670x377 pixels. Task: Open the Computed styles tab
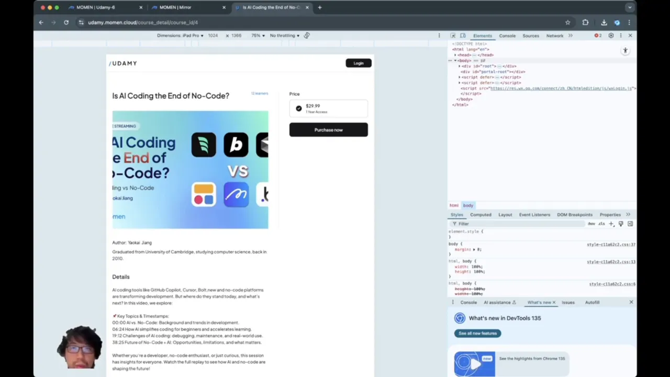point(481,215)
